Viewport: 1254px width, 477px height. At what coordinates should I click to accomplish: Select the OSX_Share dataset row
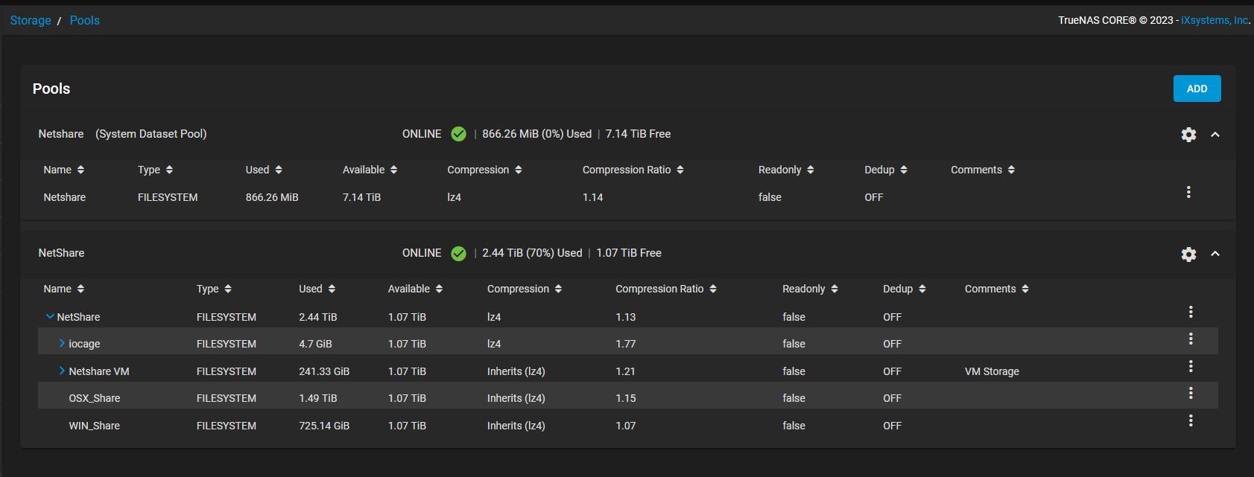(95, 398)
